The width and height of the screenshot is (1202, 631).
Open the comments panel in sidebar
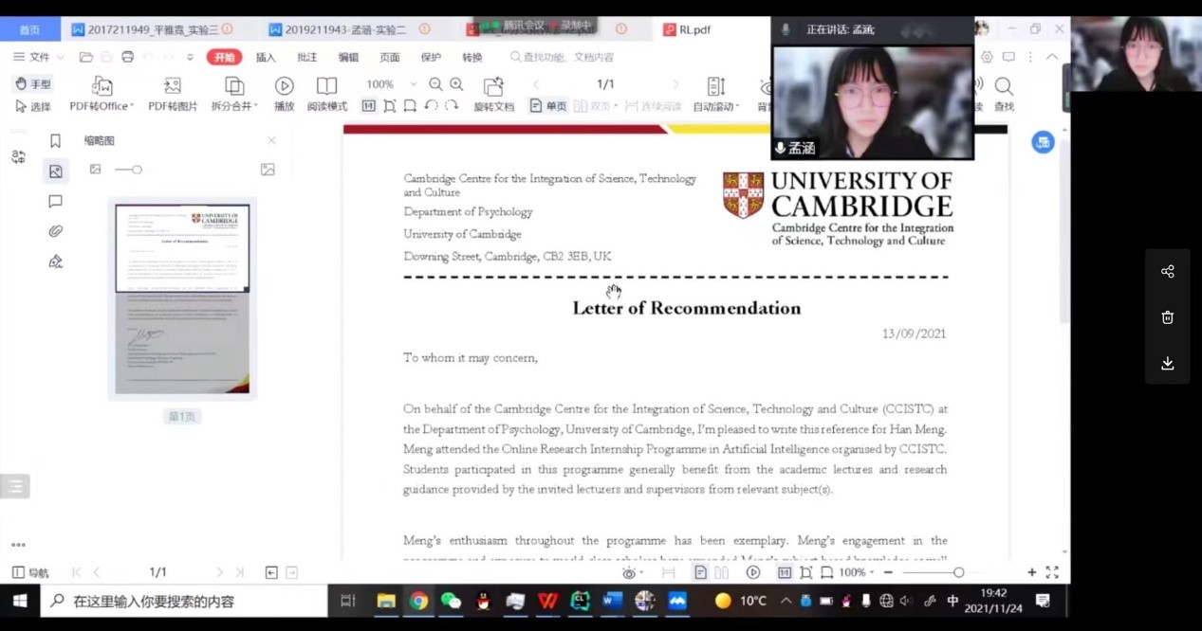click(x=55, y=202)
